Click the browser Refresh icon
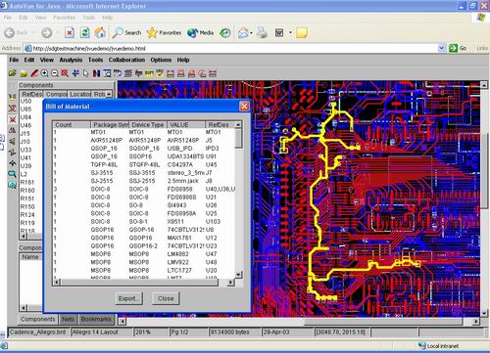 [x=85, y=32]
